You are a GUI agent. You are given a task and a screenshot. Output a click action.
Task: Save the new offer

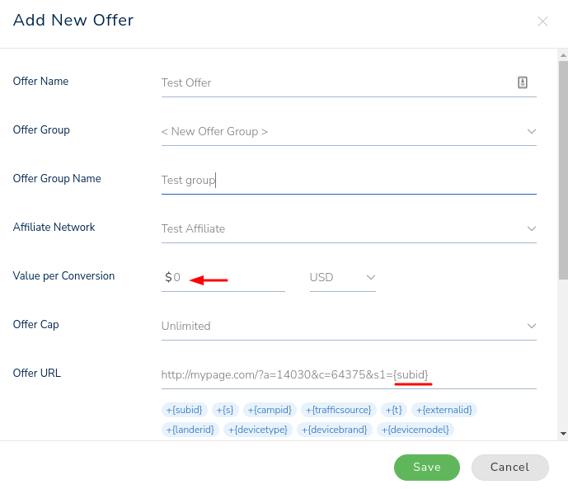pos(426,468)
